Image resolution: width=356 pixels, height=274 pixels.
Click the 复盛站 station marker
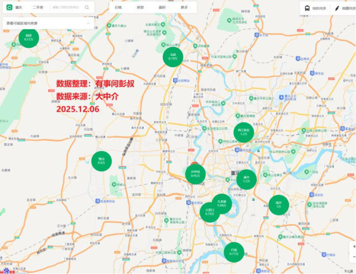[342, 128]
